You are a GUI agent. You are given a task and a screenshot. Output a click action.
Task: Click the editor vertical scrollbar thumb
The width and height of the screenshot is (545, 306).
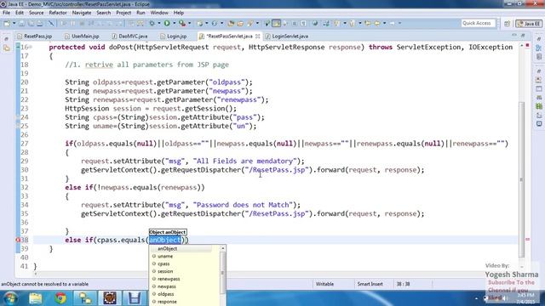pyautogui.click(x=521, y=178)
